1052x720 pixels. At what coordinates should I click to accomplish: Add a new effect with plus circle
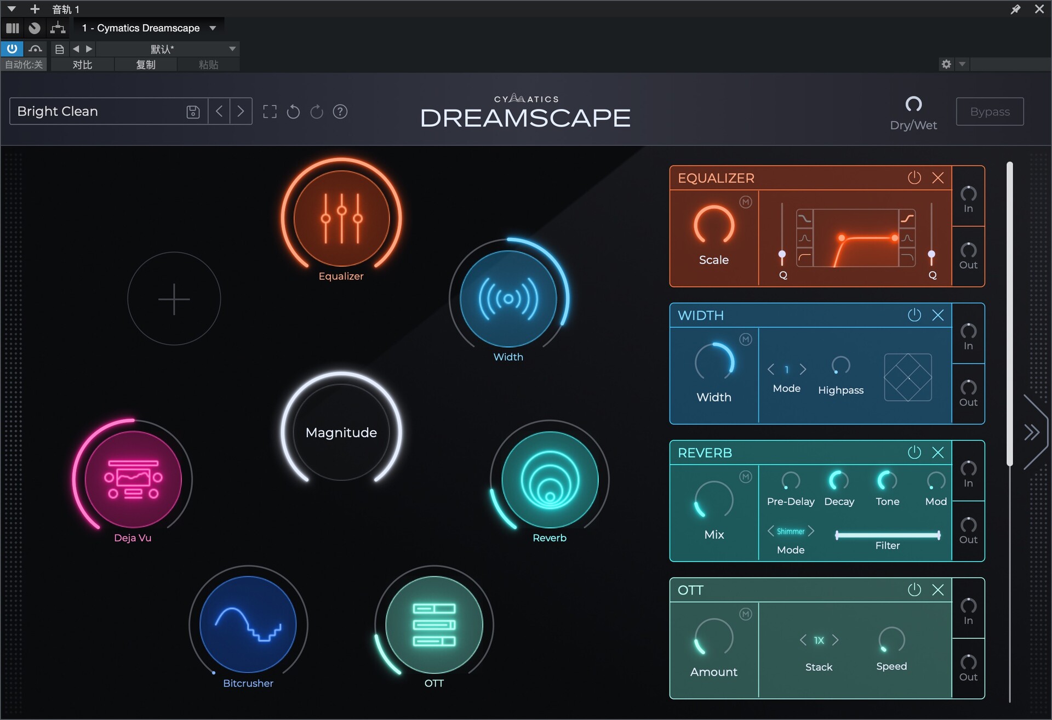coord(174,299)
